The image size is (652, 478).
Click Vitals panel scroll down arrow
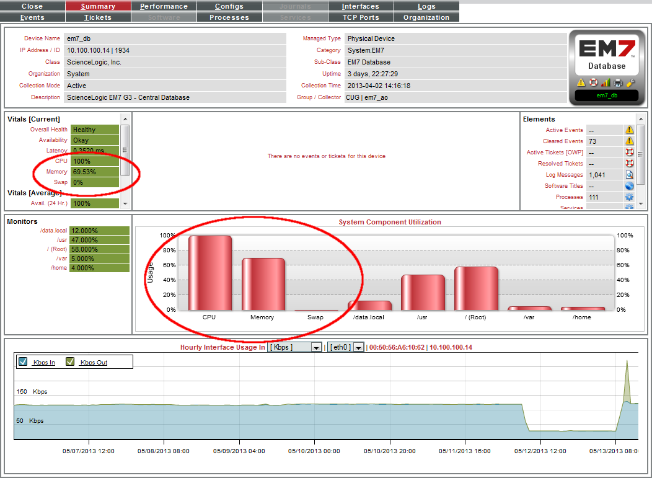pos(125,204)
